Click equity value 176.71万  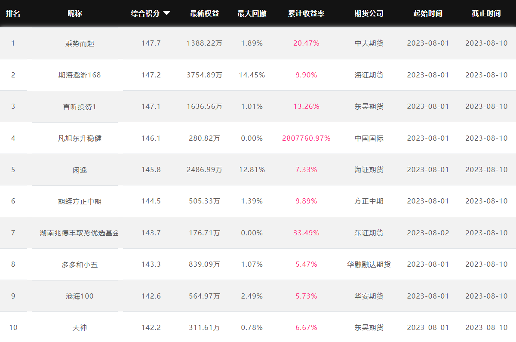(205, 233)
